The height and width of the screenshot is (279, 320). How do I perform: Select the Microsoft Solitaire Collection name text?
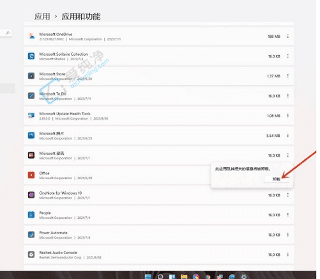pos(64,54)
